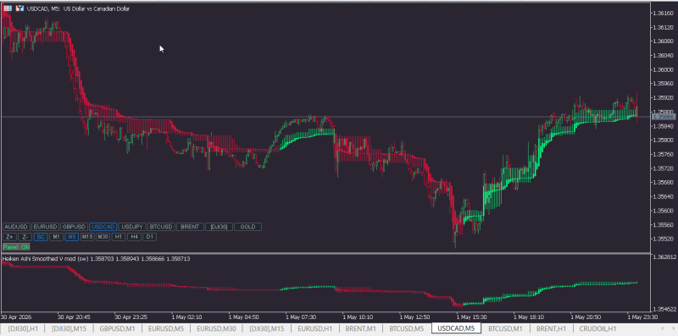Switch chart symbol to EURUSD button

(46, 227)
